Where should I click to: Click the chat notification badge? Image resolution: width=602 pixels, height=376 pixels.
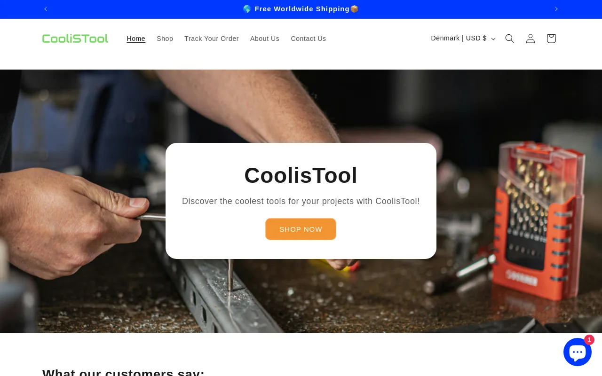click(589, 340)
